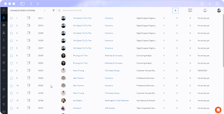Open the checkmark tasks icon in sidebar

pos(4,48)
